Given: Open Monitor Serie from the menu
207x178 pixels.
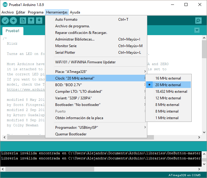Looking at the screenshot, I should point(96,46).
